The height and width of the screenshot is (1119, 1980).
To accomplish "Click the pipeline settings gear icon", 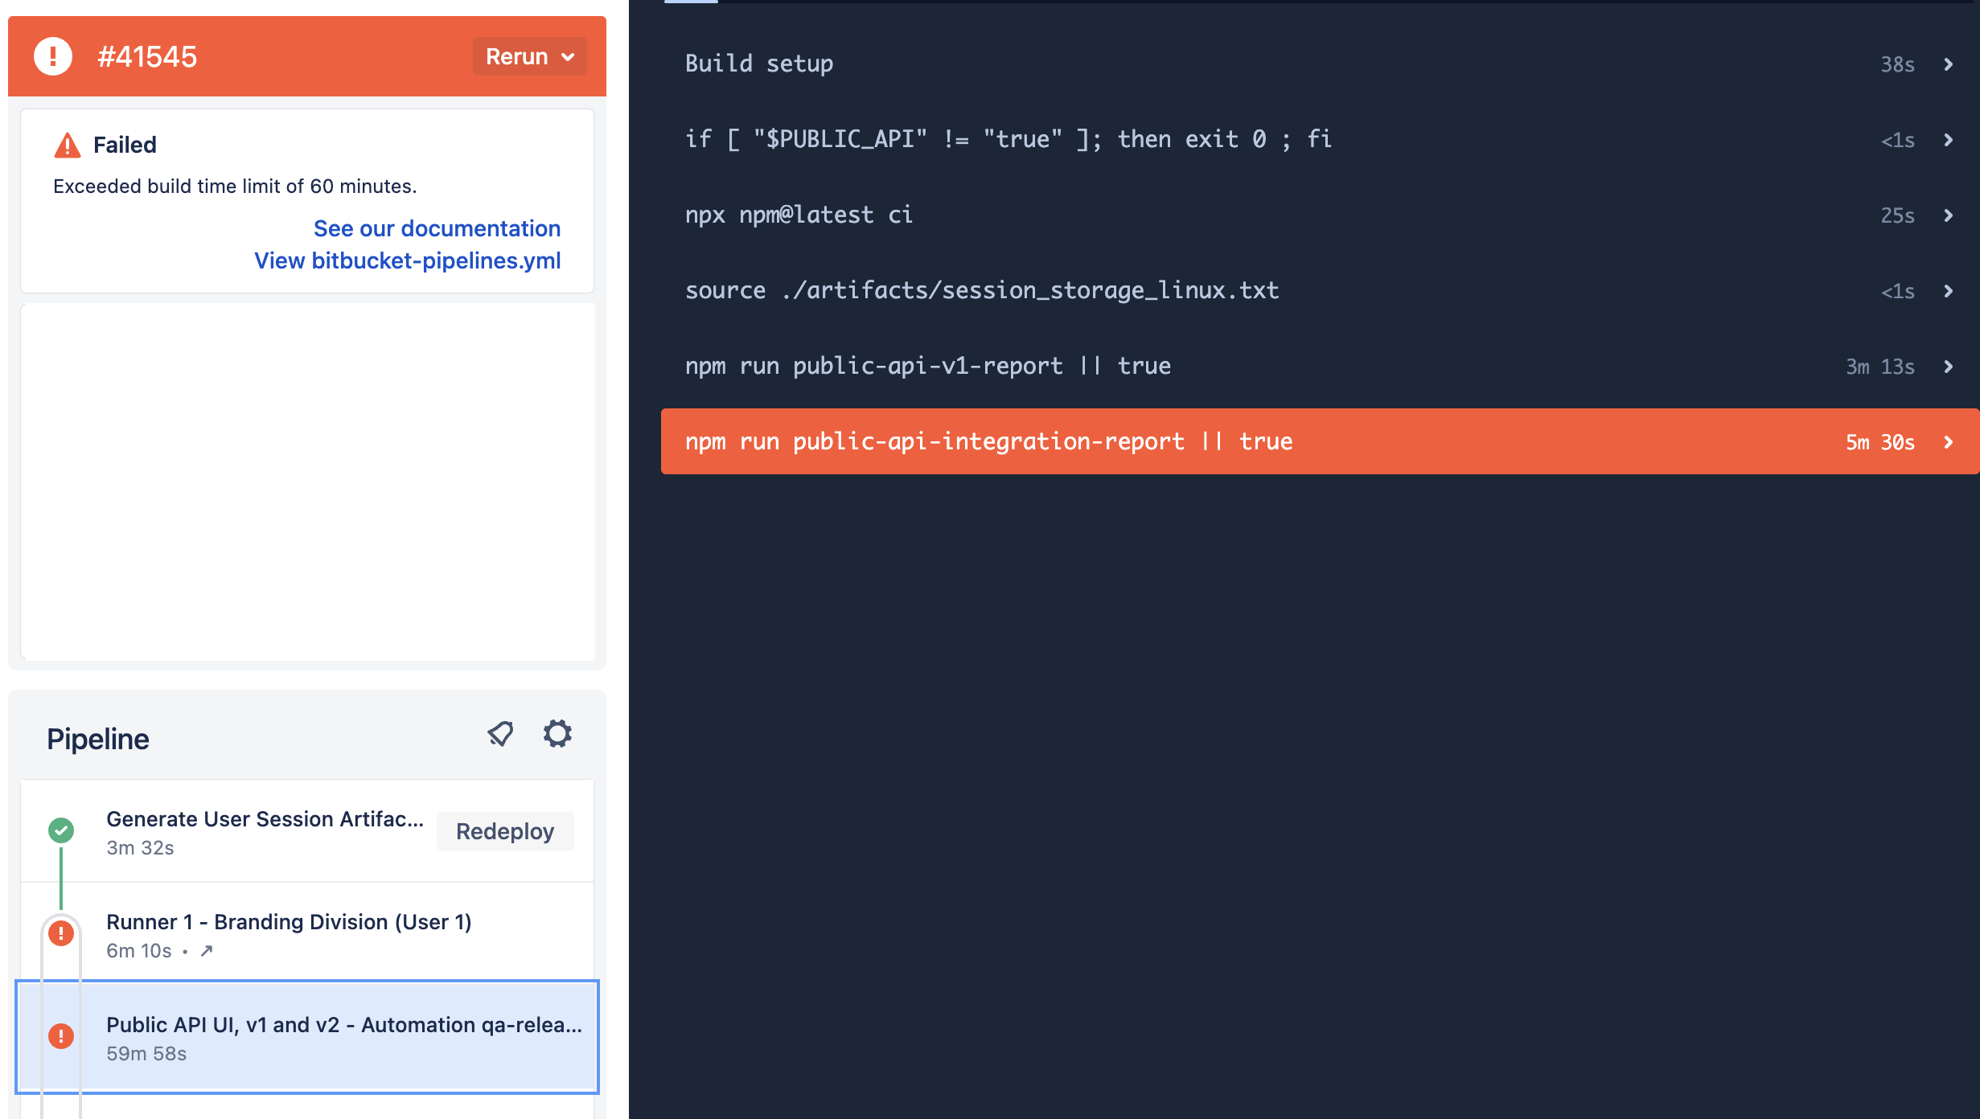I will tap(557, 734).
